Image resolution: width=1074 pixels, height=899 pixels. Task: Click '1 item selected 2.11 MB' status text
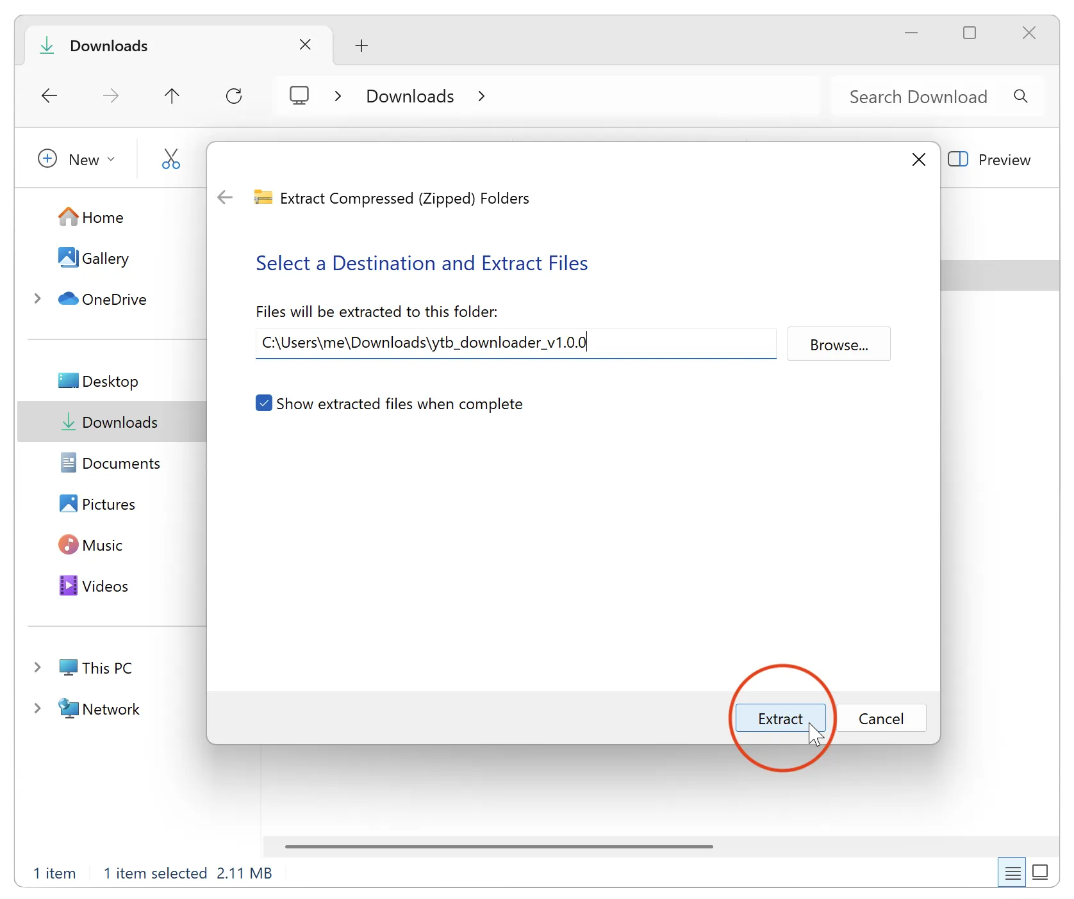(x=188, y=873)
